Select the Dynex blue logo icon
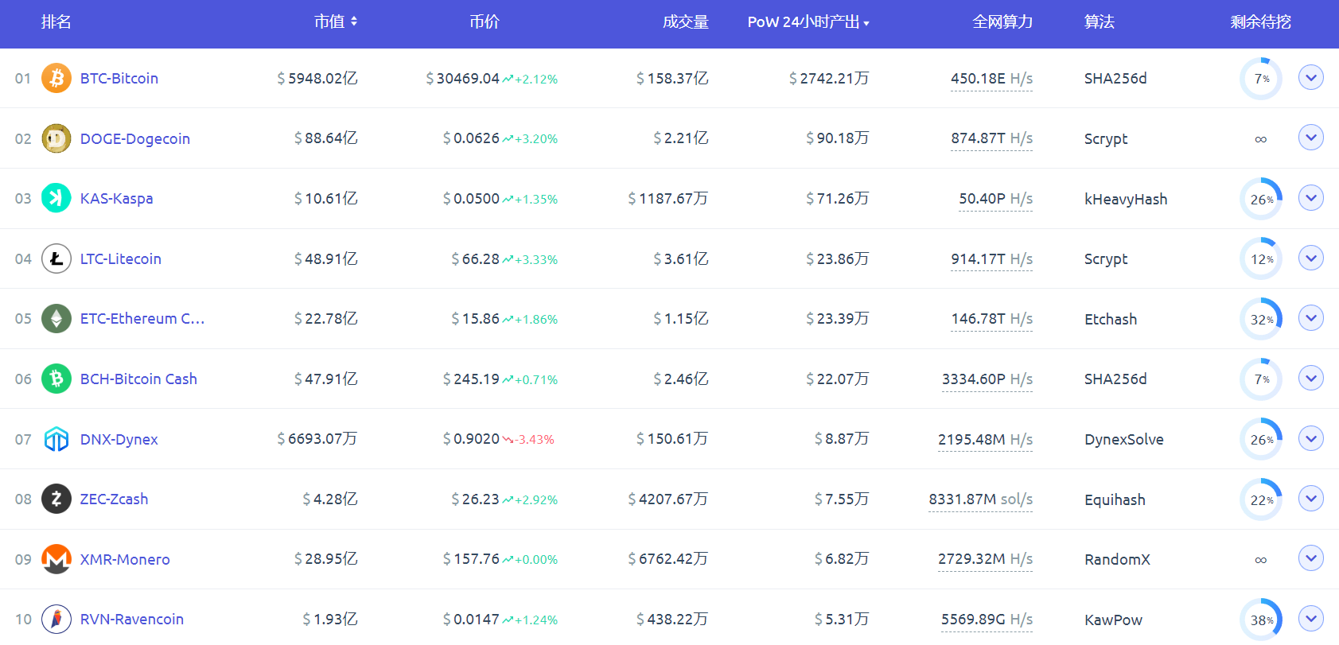This screenshot has height=645, width=1339. pos(56,439)
